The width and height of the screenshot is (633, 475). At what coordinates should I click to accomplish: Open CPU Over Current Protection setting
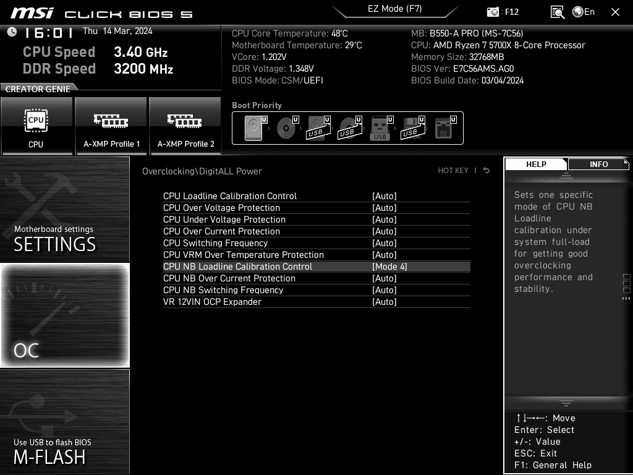tap(316, 231)
